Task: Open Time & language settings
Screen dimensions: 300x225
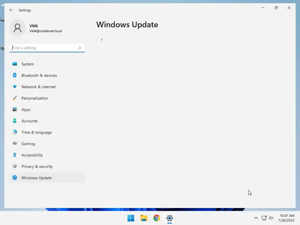Action: point(37,132)
